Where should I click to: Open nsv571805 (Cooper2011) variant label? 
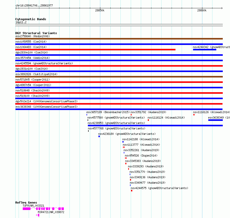click(x=33, y=80)
